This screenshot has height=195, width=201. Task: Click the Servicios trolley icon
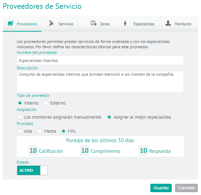pos(51,23)
